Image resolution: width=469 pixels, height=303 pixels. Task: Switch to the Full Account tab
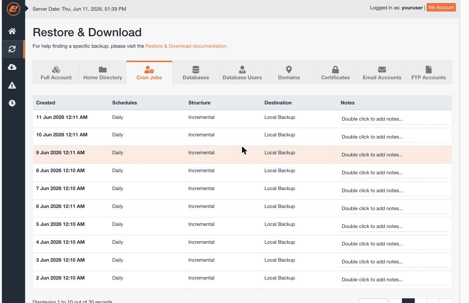(x=56, y=72)
